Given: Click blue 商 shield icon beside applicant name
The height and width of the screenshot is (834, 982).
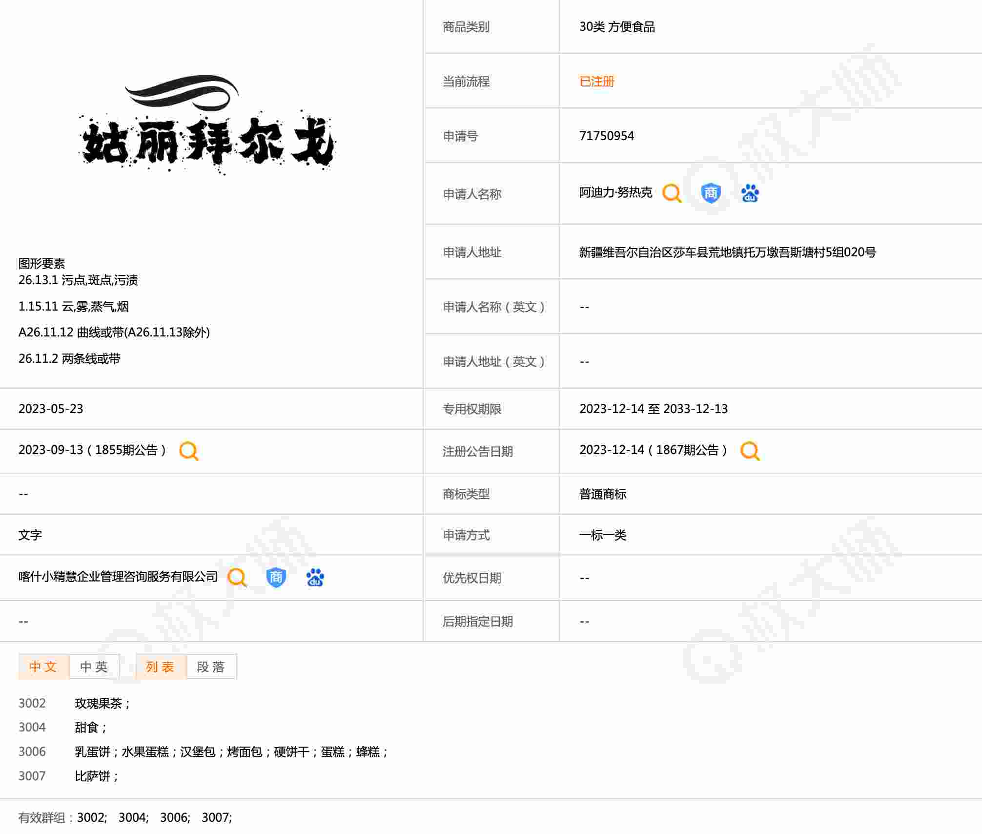Looking at the screenshot, I should pyautogui.click(x=711, y=193).
